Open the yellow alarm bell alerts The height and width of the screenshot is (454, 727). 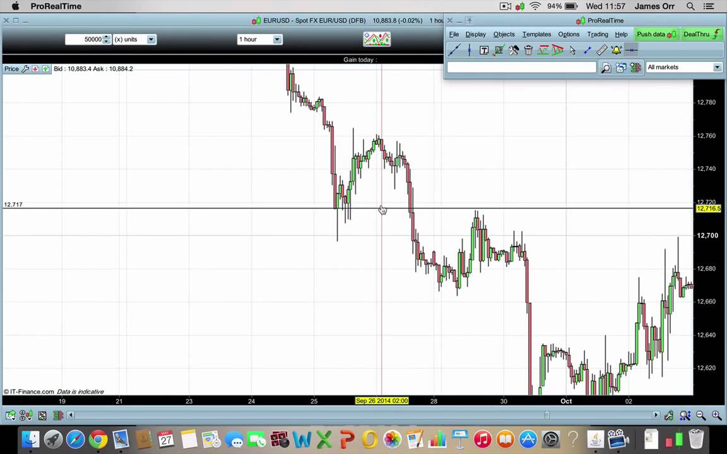pyautogui.click(x=616, y=50)
